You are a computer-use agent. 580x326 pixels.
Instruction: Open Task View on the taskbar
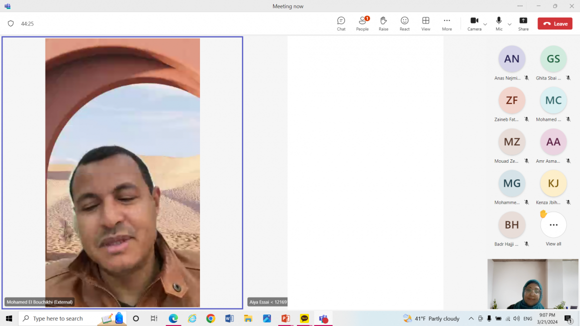(x=154, y=318)
